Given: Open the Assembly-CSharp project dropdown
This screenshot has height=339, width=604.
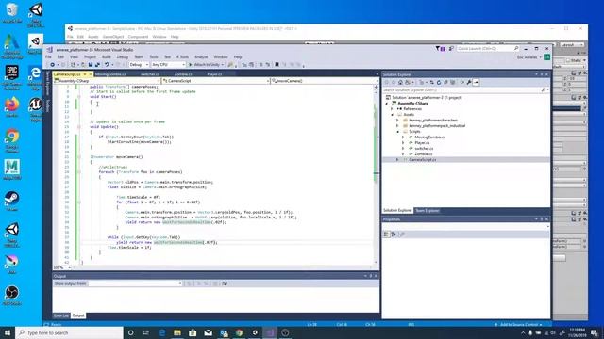Looking at the screenshot, I should click(x=107, y=81).
